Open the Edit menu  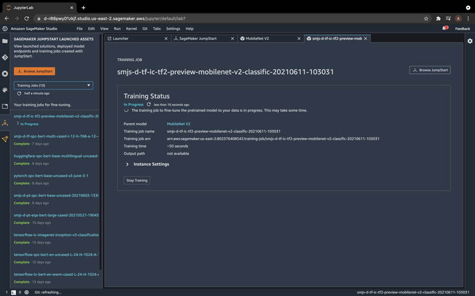click(x=91, y=28)
